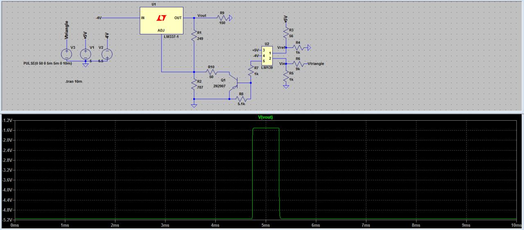Click the 0ms time axis label
The width and height of the screenshot is (524, 230).
pos(15,225)
